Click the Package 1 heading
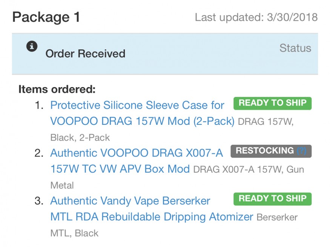The image size is (330, 247). tap(46, 17)
